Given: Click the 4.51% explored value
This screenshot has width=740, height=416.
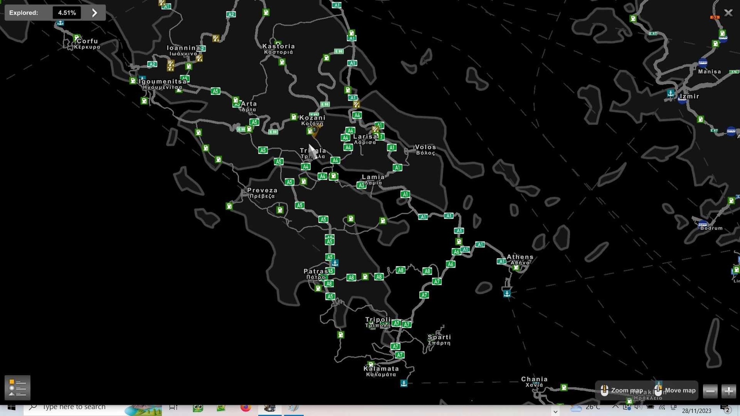Looking at the screenshot, I should click(67, 13).
